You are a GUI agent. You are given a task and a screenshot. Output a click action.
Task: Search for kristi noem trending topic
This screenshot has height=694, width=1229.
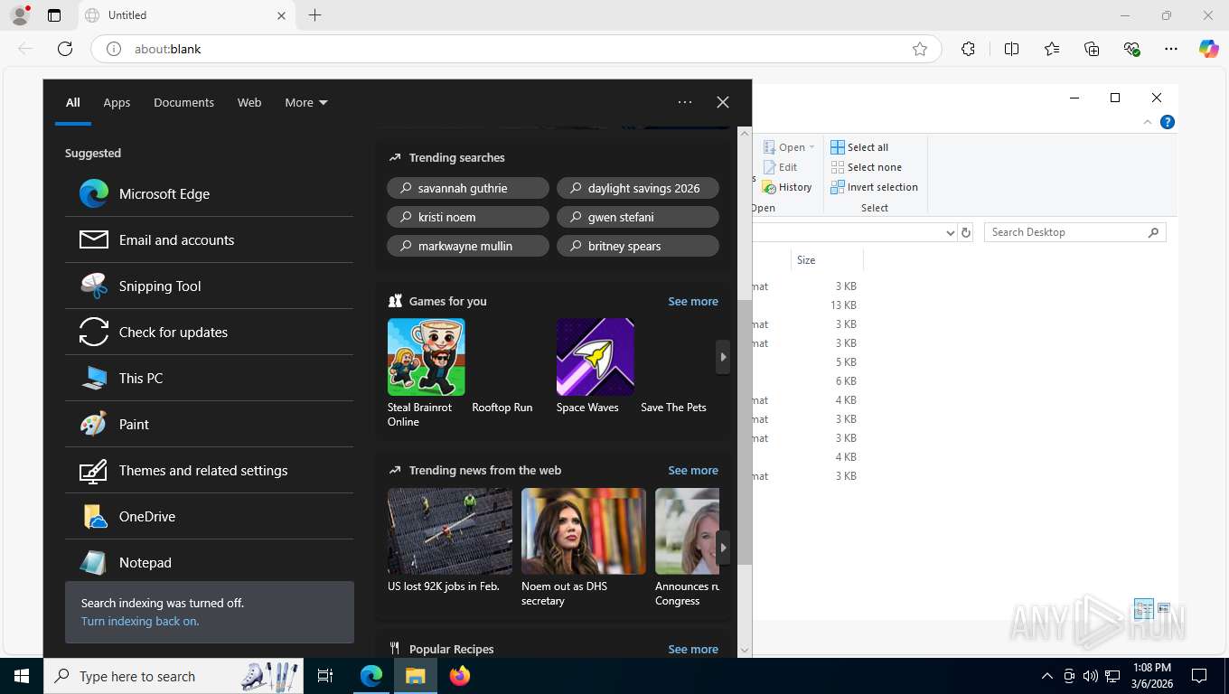click(x=468, y=217)
